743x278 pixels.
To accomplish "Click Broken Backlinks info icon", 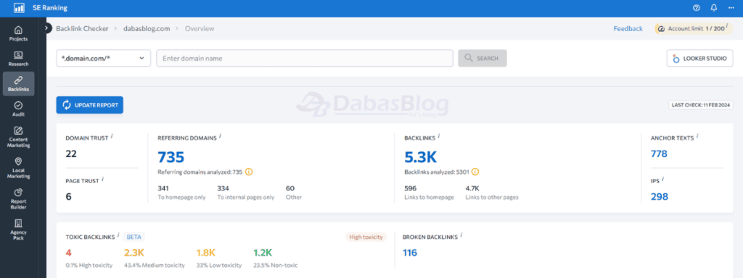I will [x=461, y=235].
